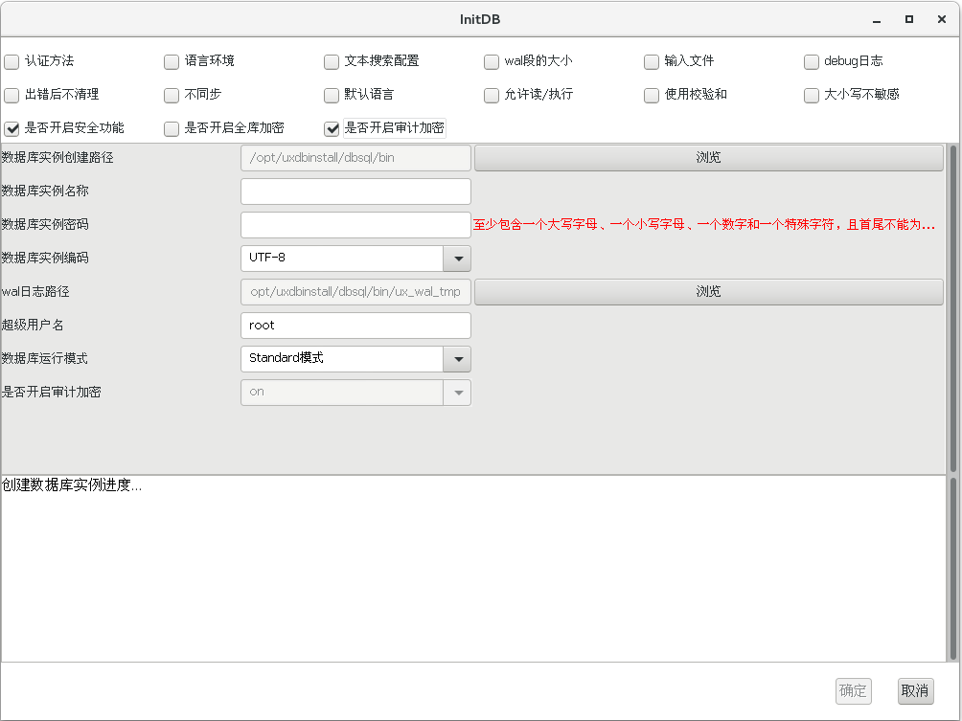Viewport: 962px width, 721px height.
Task: Toggle the wal段的大小 checkbox
Action: pyautogui.click(x=492, y=61)
